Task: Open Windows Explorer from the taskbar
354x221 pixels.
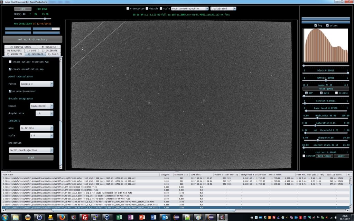Action: 16,217
